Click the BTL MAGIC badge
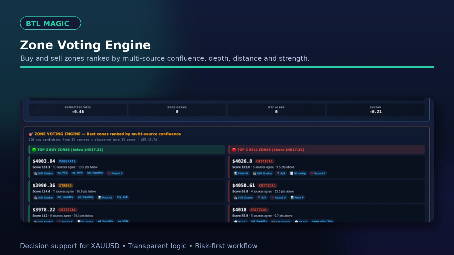Image resolution: width=454 pixels, height=255 pixels. tap(51, 23)
